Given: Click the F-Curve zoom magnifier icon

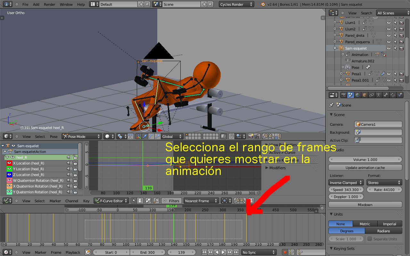Looking at the screenshot, I should click(156, 201).
